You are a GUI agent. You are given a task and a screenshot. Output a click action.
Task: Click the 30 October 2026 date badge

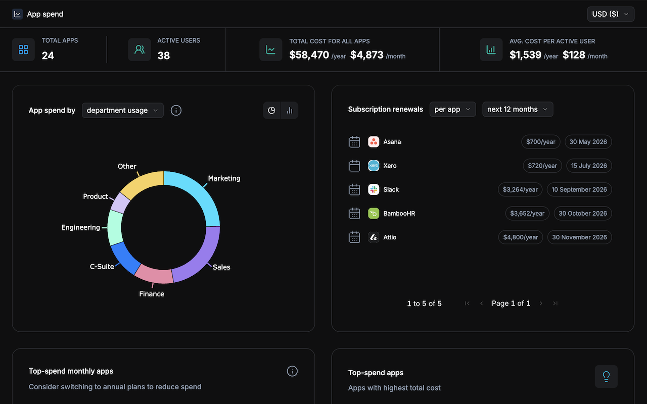coord(583,213)
